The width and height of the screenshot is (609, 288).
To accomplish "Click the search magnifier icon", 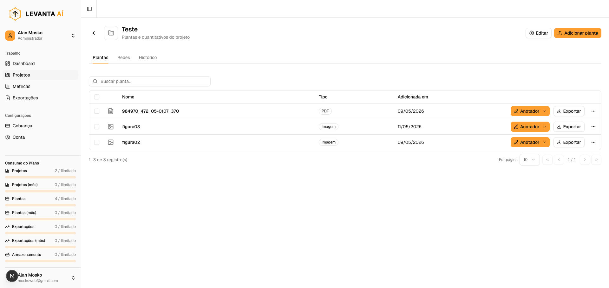I will point(95,81).
